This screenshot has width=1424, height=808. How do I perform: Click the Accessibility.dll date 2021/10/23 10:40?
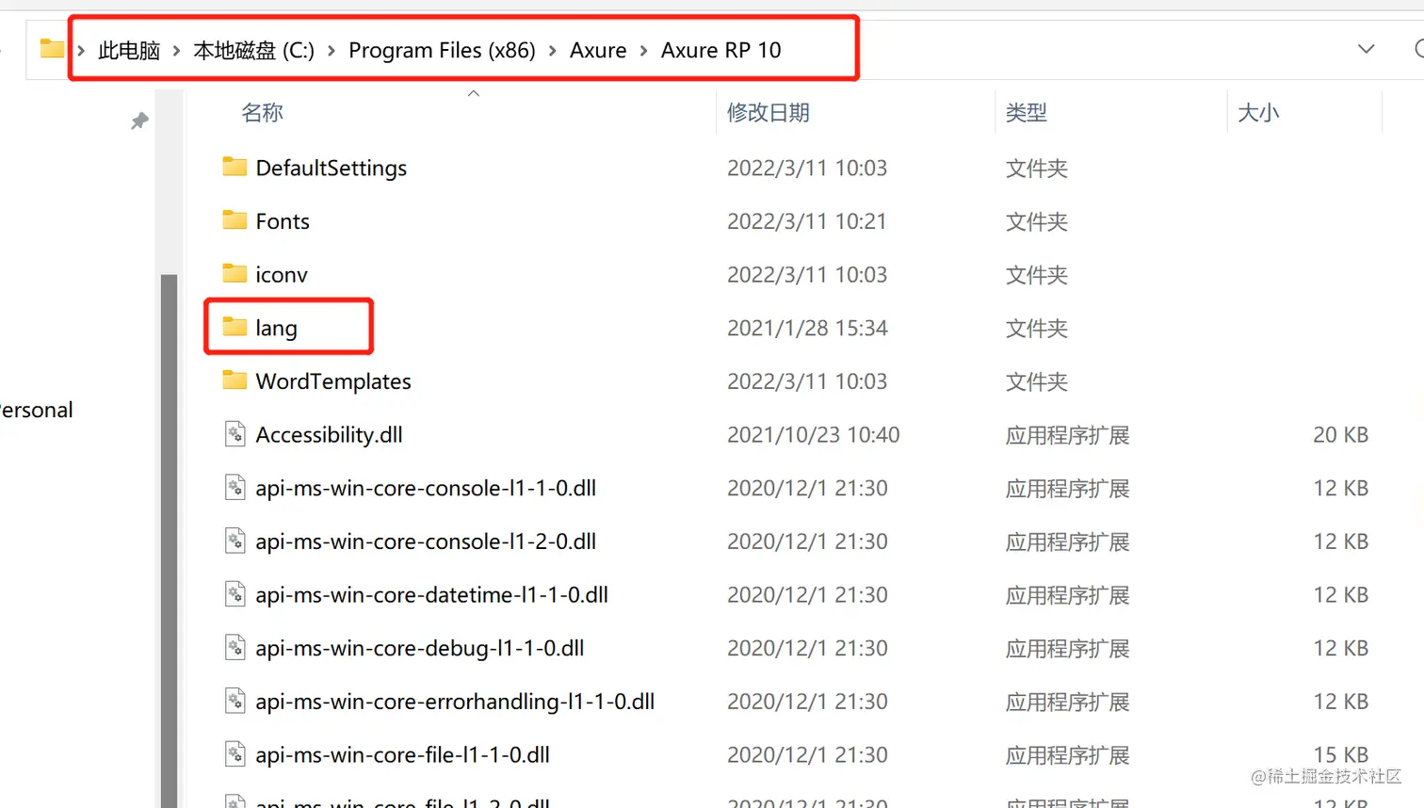(x=814, y=435)
